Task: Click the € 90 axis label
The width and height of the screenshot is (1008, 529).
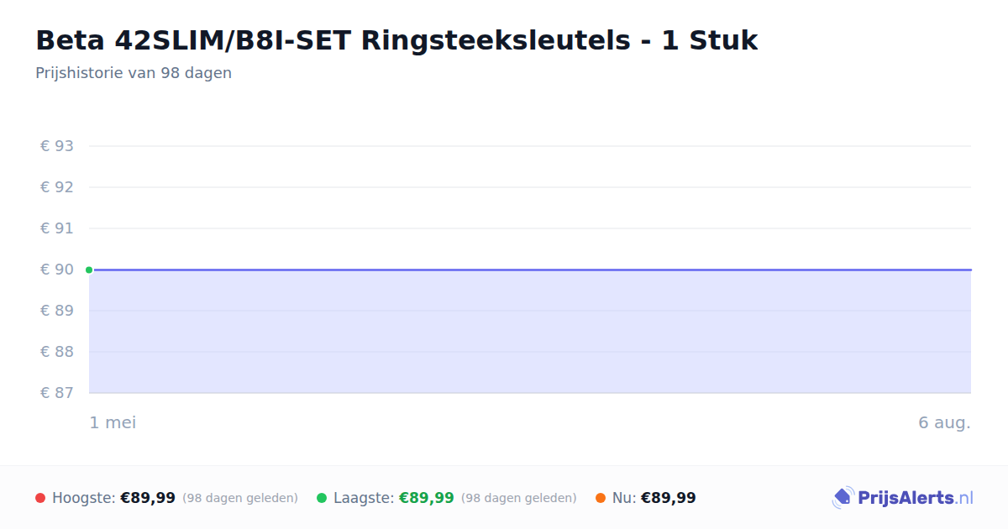Action: click(57, 270)
